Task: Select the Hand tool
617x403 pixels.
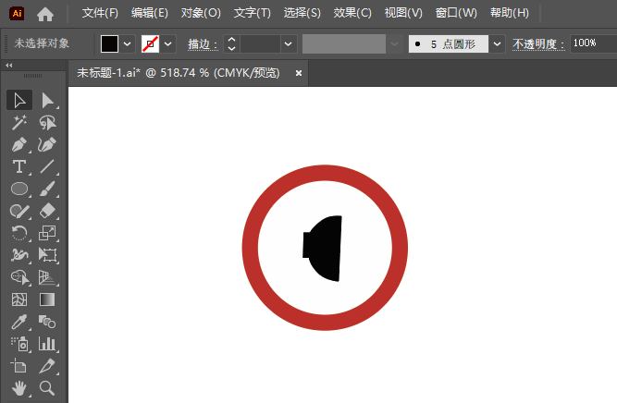Action: pos(19,388)
